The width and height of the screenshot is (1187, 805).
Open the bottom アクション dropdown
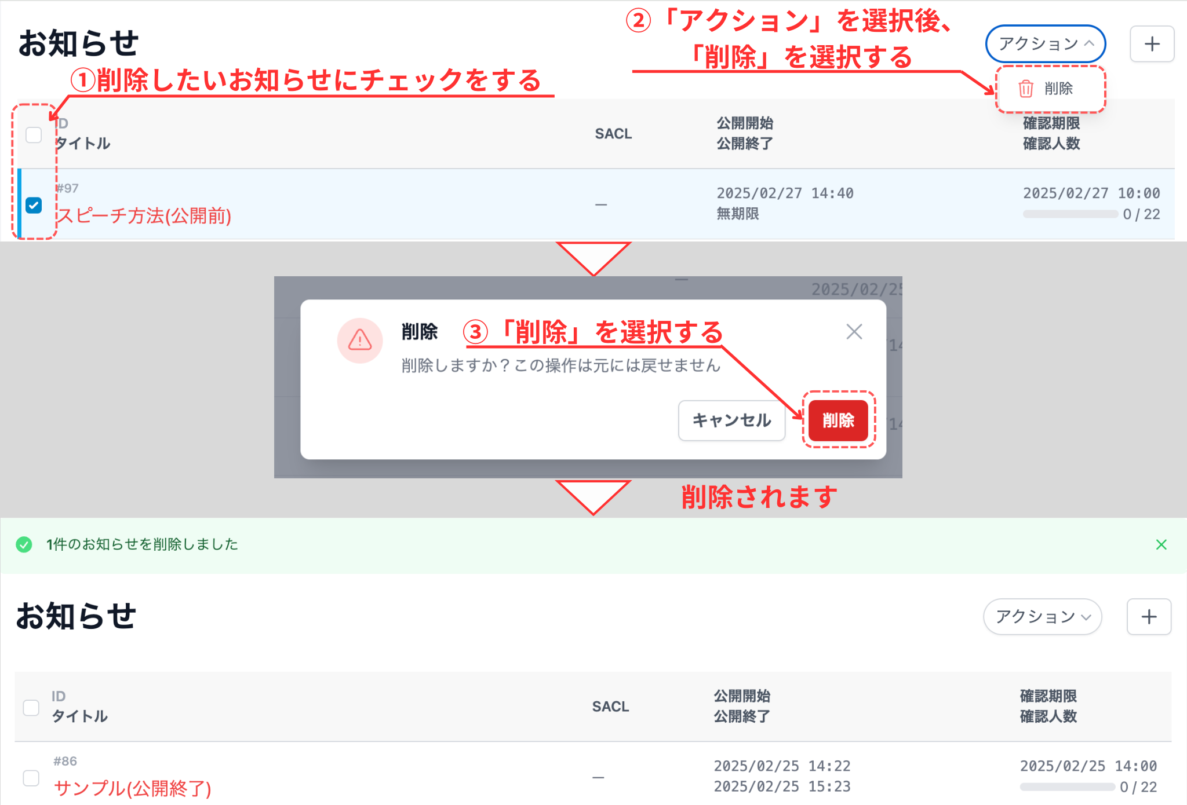pos(1042,617)
